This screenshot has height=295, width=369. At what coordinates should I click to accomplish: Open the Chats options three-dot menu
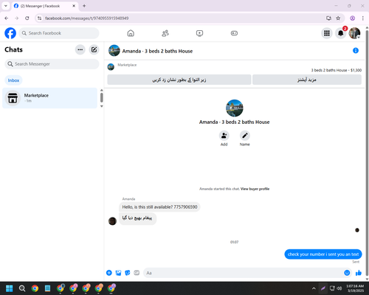click(x=80, y=49)
